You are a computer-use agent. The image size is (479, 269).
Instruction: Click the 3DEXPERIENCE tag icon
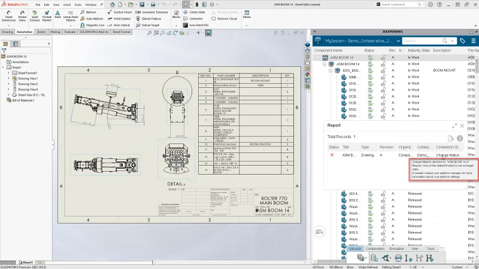[x=463, y=41]
